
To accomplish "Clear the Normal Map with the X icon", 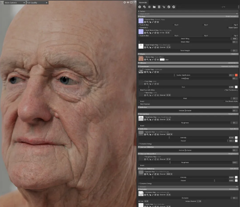I will point(158,22).
